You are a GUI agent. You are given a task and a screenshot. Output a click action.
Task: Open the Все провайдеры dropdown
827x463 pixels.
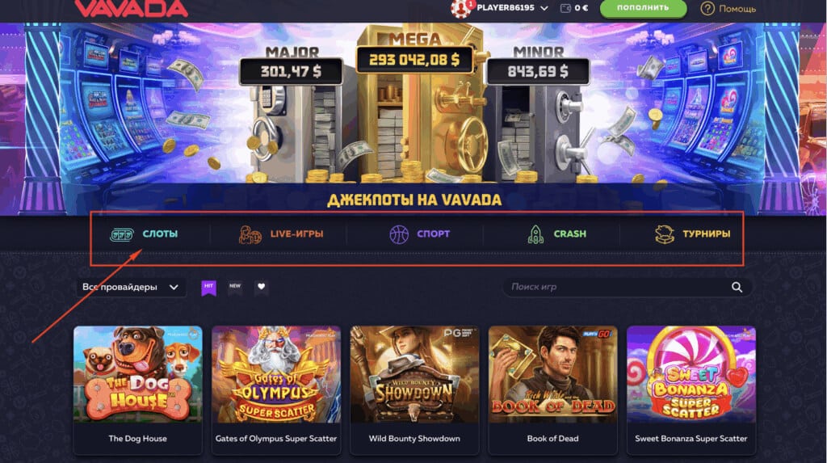pyautogui.click(x=131, y=287)
